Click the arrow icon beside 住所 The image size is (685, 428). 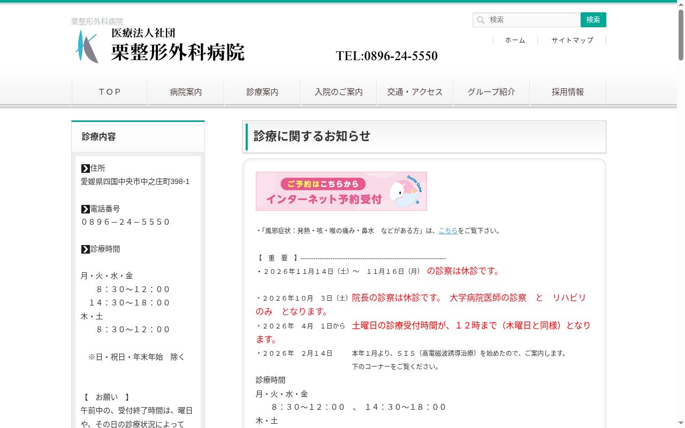(86, 169)
